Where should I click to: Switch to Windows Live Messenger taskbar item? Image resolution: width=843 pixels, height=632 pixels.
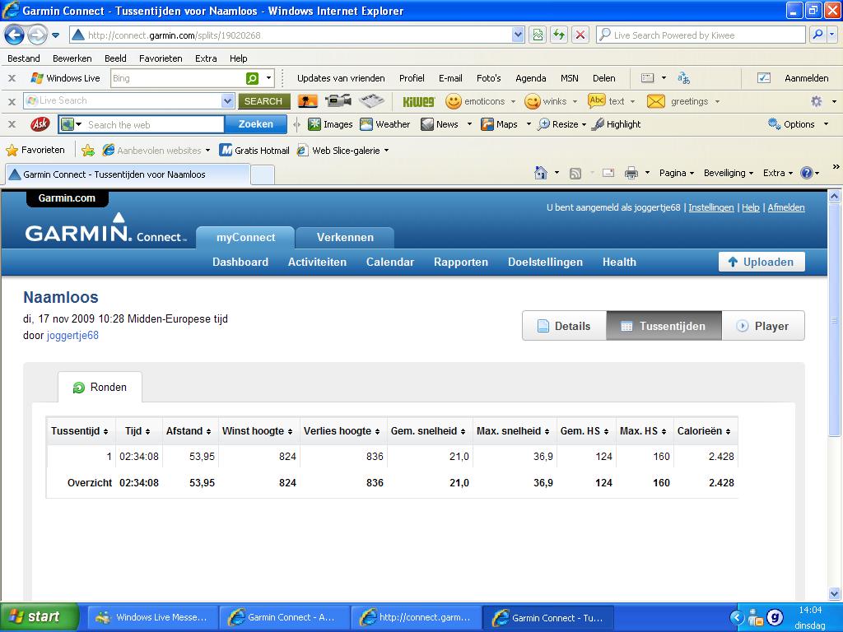pos(152,617)
